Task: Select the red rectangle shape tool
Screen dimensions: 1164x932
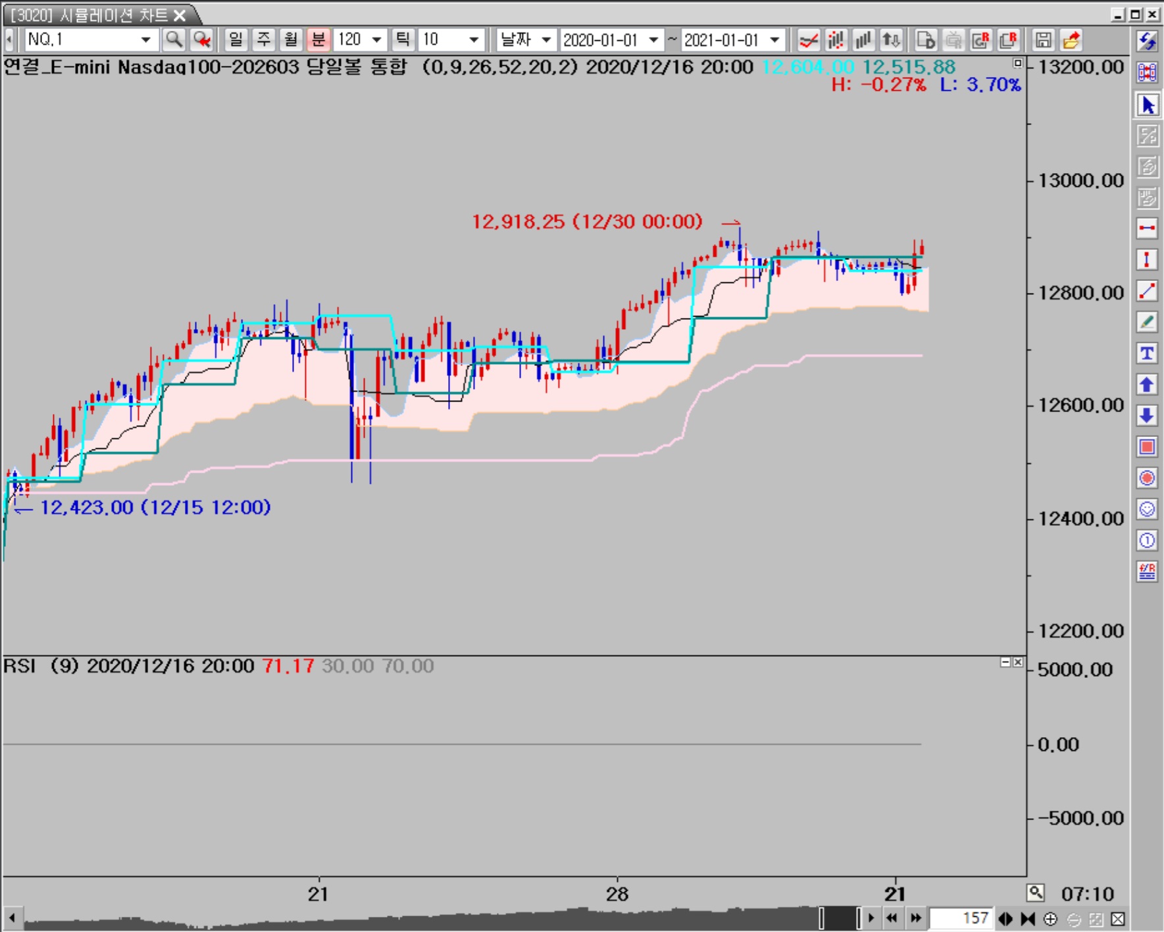Action: pyautogui.click(x=1147, y=447)
